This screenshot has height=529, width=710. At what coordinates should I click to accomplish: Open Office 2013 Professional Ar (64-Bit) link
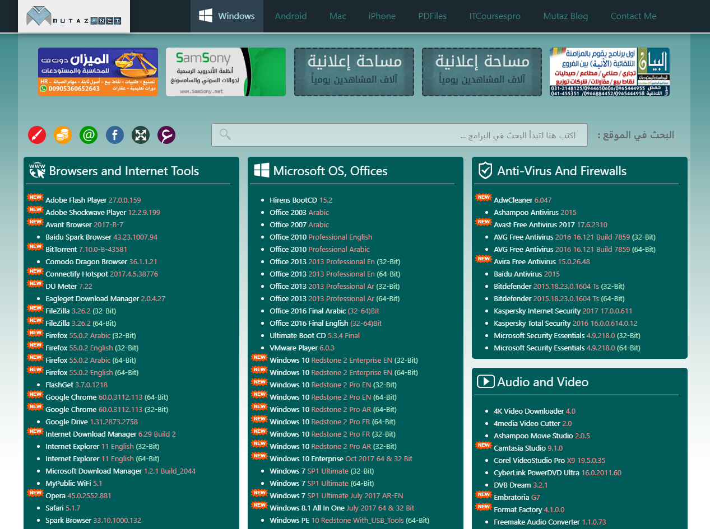coord(335,298)
